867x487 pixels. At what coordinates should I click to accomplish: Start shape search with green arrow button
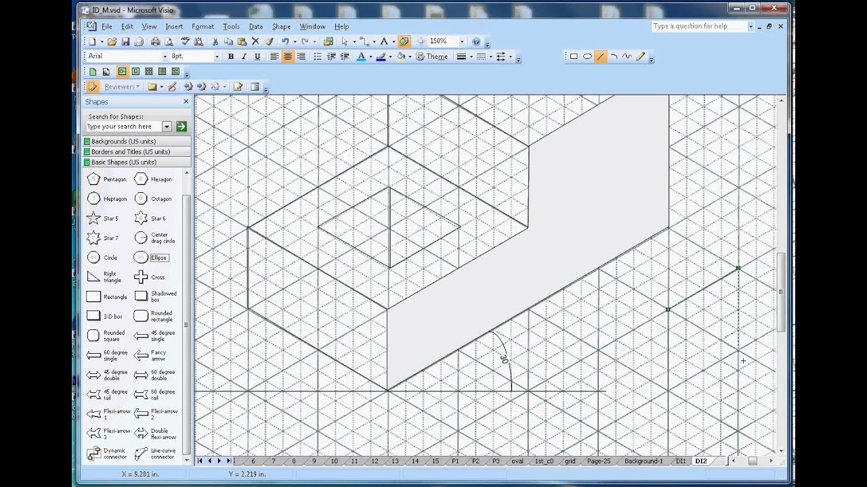[182, 126]
